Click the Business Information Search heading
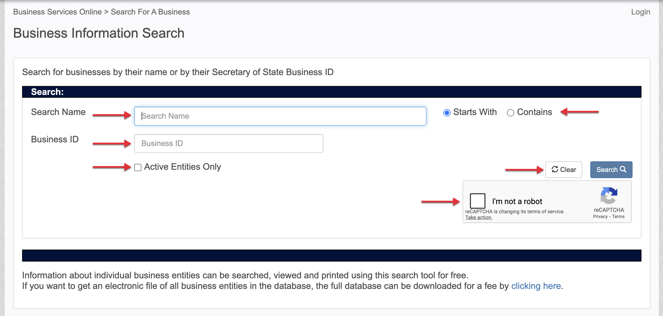This screenshot has width=663, height=316. (x=99, y=33)
